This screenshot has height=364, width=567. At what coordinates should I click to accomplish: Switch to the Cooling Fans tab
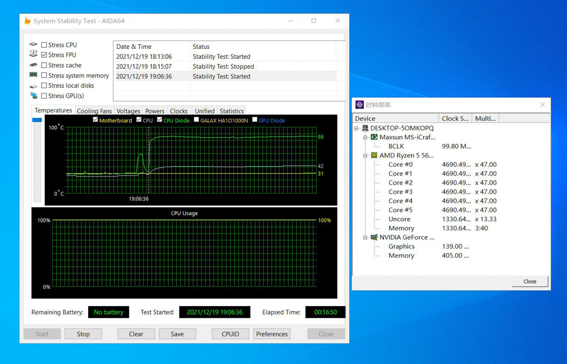94,111
